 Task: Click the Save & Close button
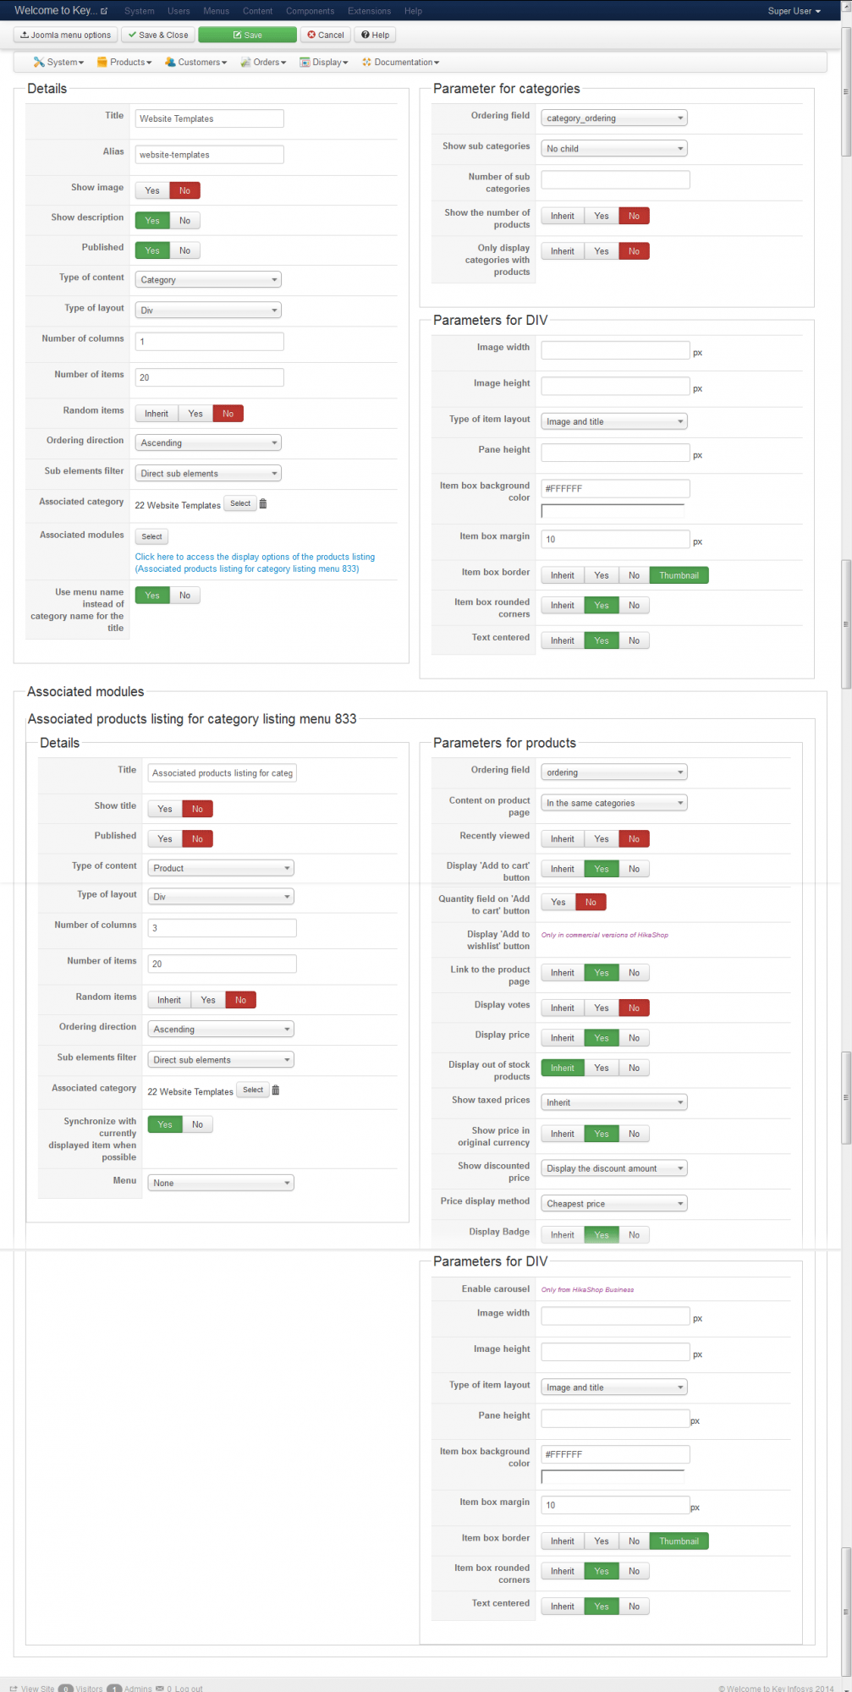pyautogui.click(x=158, y=36)
